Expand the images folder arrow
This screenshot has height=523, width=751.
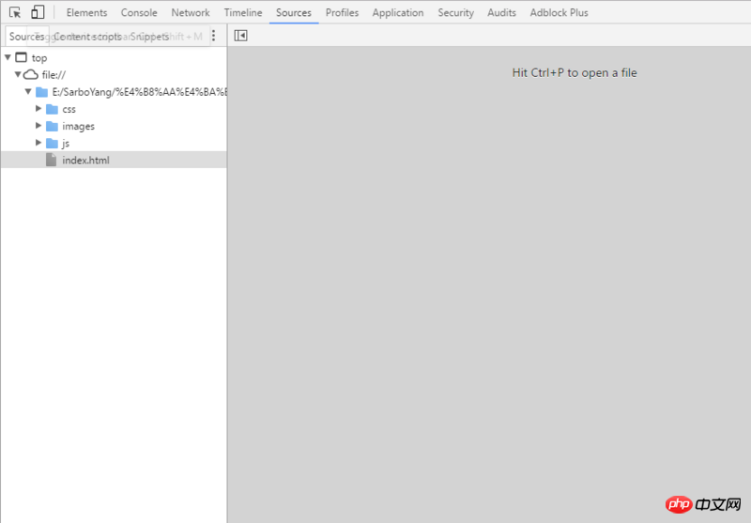[38, 126]
